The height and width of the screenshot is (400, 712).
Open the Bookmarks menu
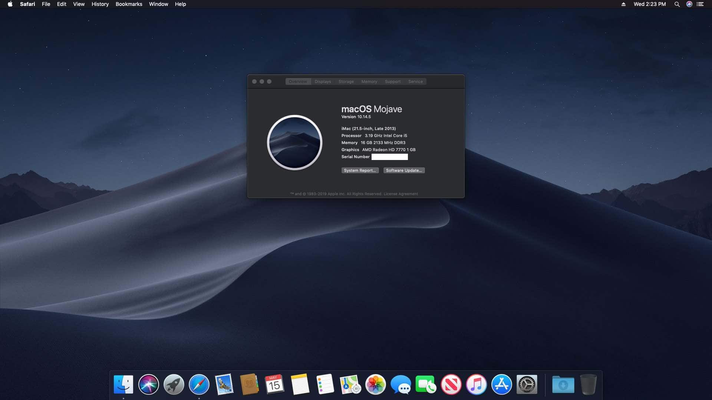[129, 4]
